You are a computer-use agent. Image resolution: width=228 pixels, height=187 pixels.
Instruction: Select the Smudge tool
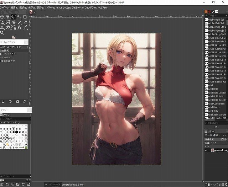(x=8, y=28)
